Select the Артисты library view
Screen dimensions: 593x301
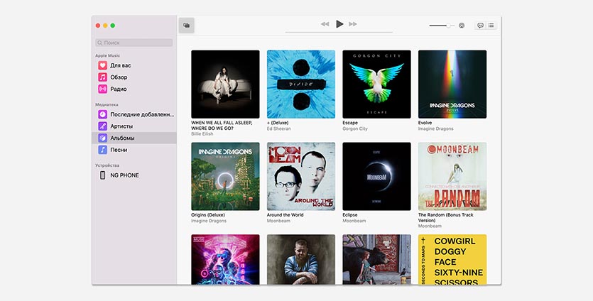[x=134, y=126]
